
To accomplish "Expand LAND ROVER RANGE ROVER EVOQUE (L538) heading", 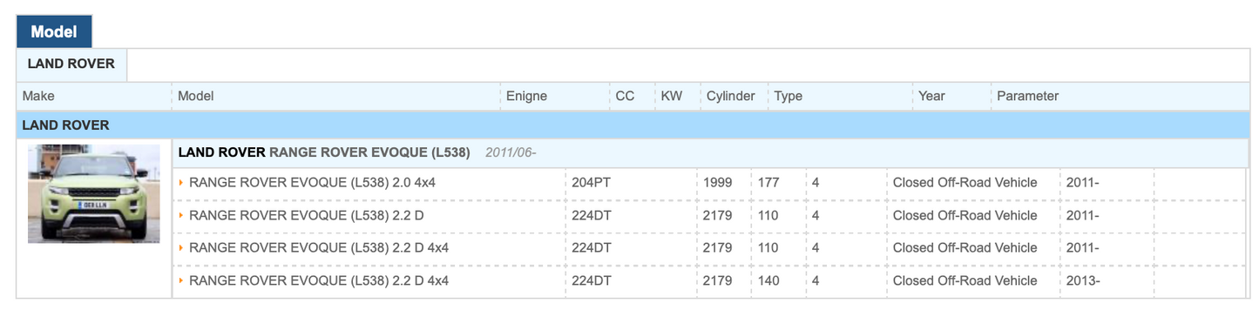I will 324,152.
